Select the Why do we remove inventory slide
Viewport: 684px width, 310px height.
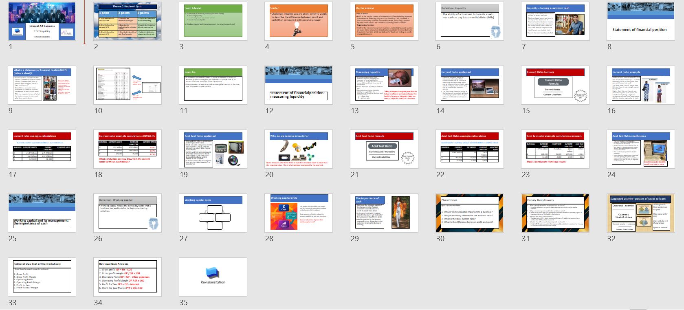tap(299, 149)
